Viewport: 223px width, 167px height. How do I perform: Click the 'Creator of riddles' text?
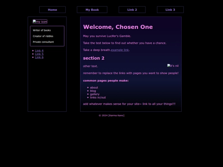(x=43, y=36)
